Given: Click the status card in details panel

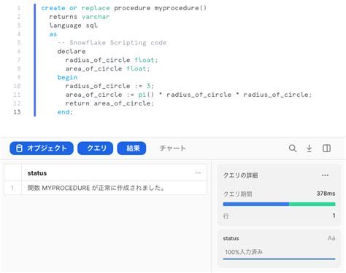Looking at the screenshot, I should [x=279, y=248].
